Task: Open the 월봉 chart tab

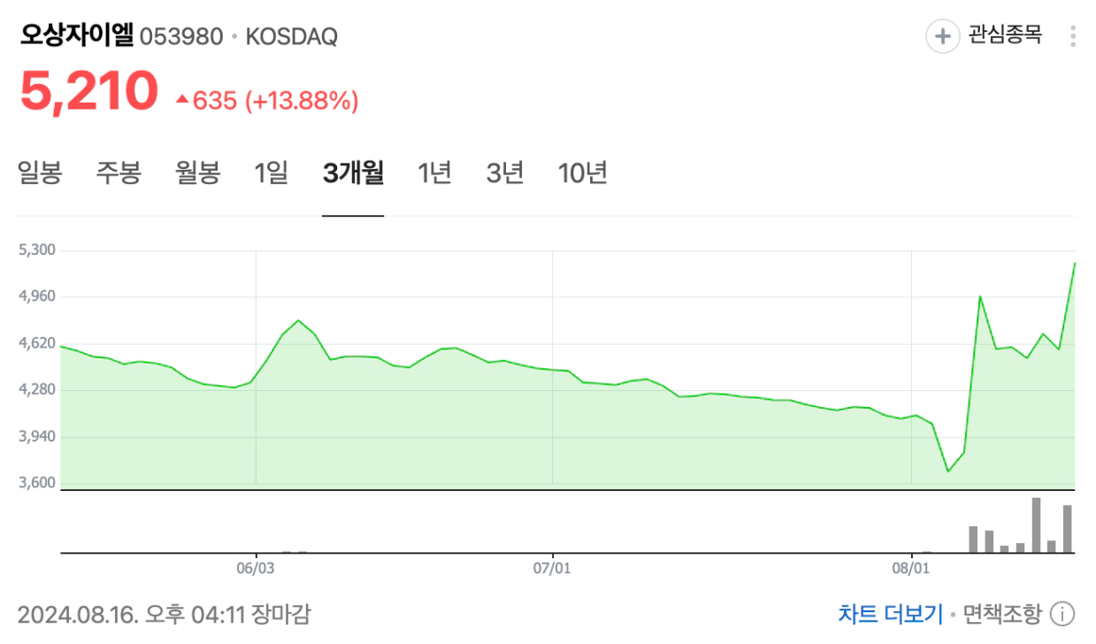Action: pos(198,172)
